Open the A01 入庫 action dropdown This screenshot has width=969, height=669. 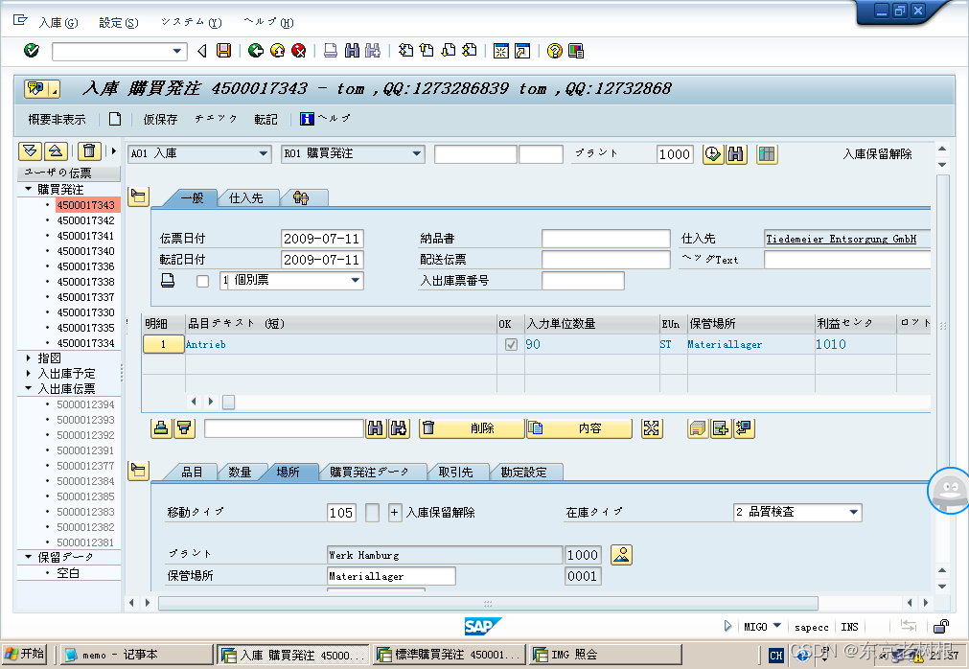pos(200,154)
